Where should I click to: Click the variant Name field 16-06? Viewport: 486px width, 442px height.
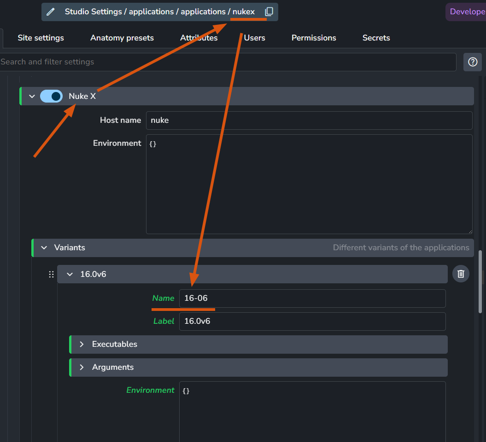pyautogui.click(x=312, y=298)
